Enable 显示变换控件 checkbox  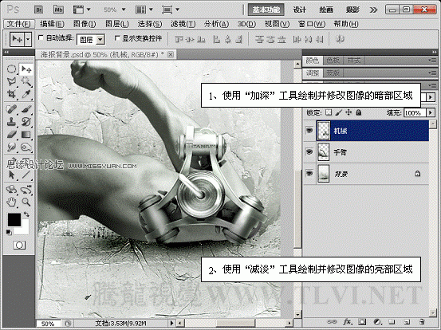click(x=117, y=37)
